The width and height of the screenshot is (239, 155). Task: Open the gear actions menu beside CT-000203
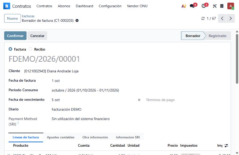click(x=77, y=20)
